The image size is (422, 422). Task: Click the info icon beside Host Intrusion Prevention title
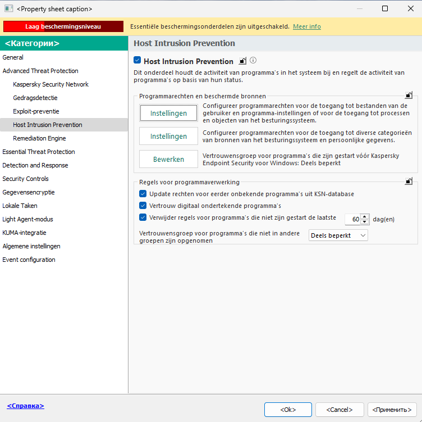(253, 61)
